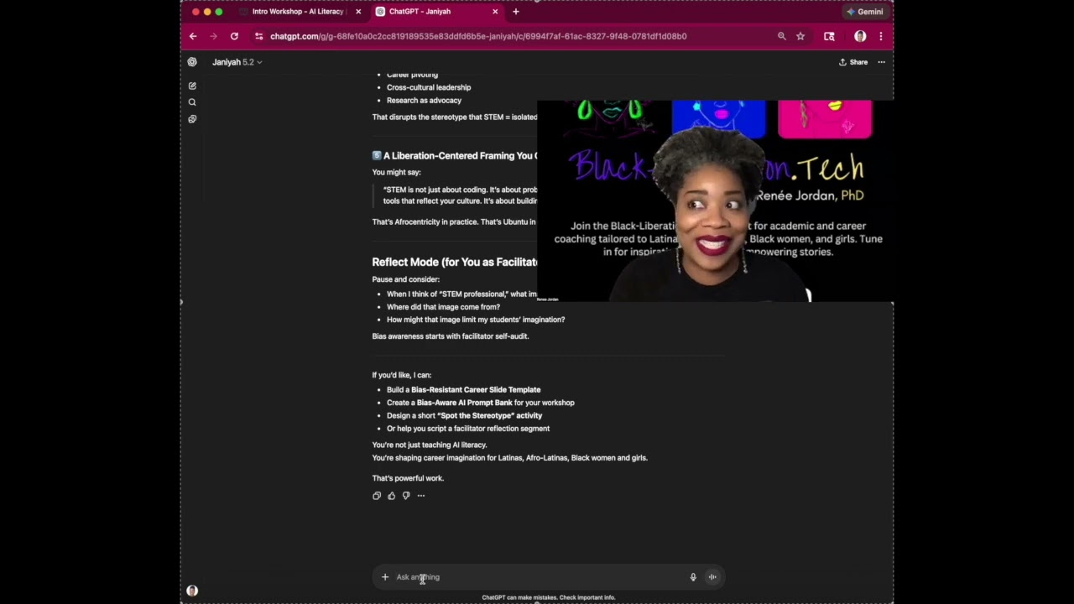The image size is (1074, 604).
Task: Go back in browser history
Action: coord(193,36)
